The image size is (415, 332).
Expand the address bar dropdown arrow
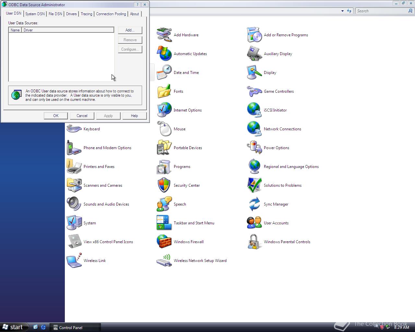[x=342, y=11]
